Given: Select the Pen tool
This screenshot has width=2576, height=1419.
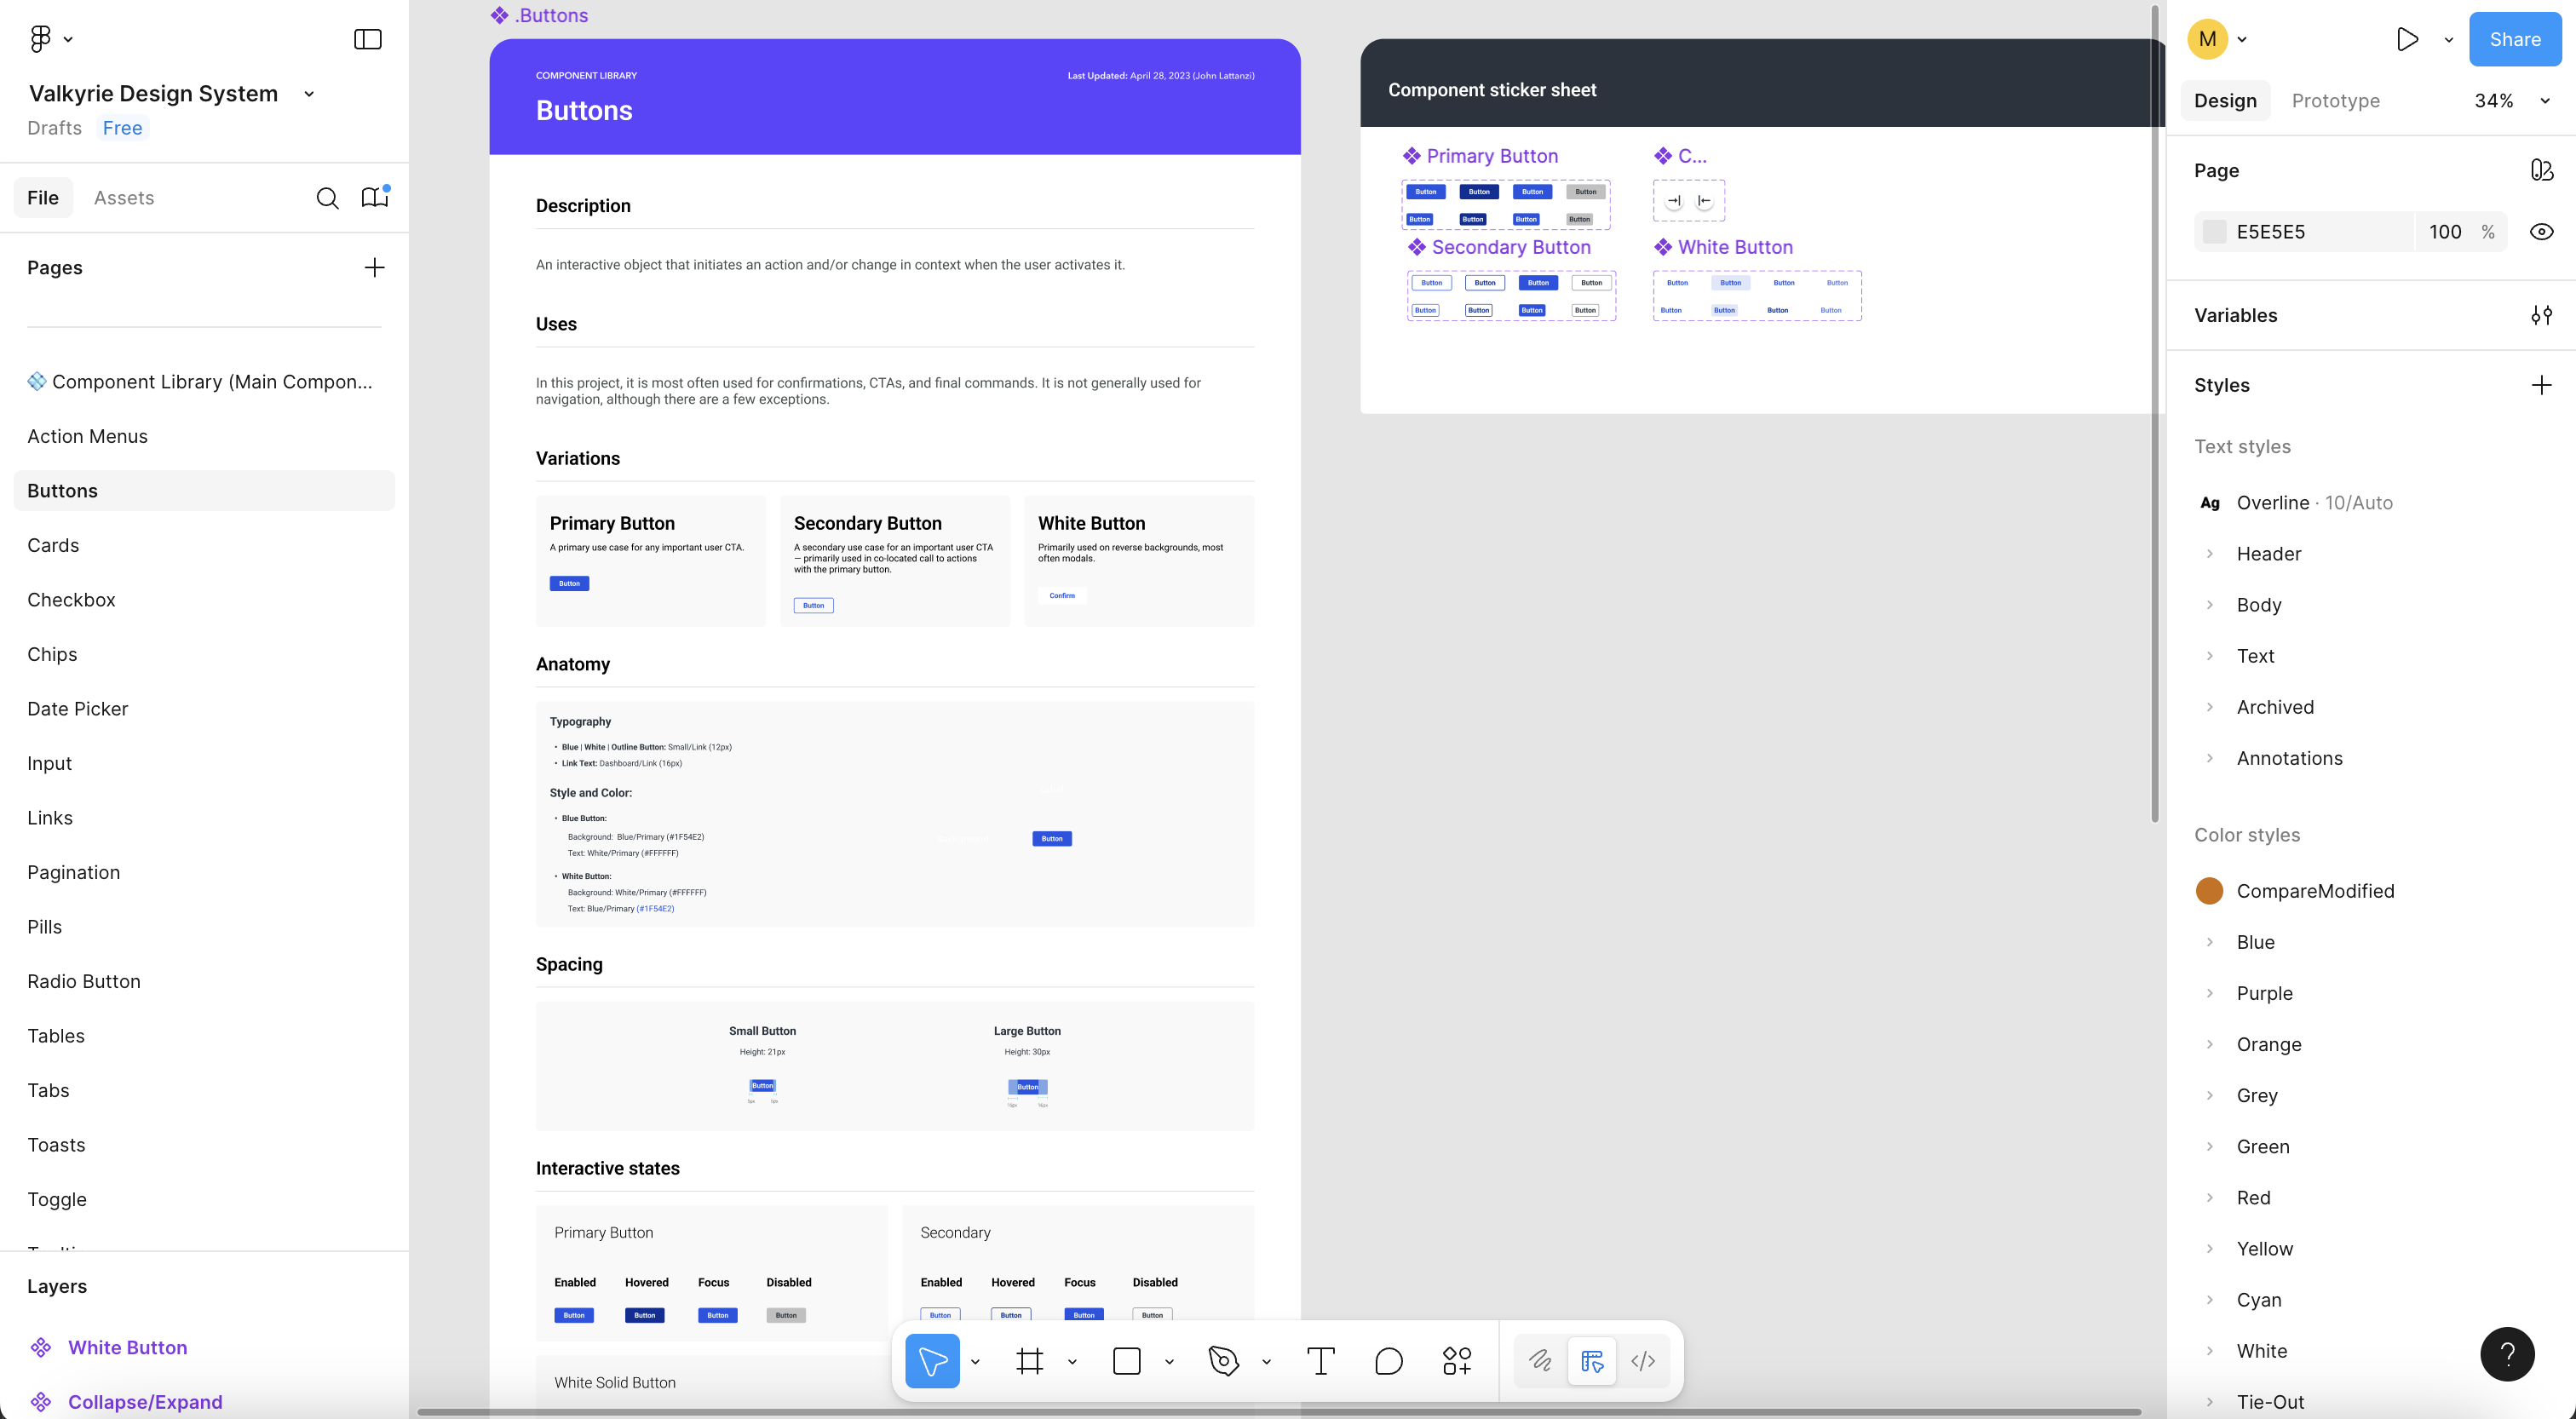Looking at the screenshot, I should click(x=1223, y=1361).
